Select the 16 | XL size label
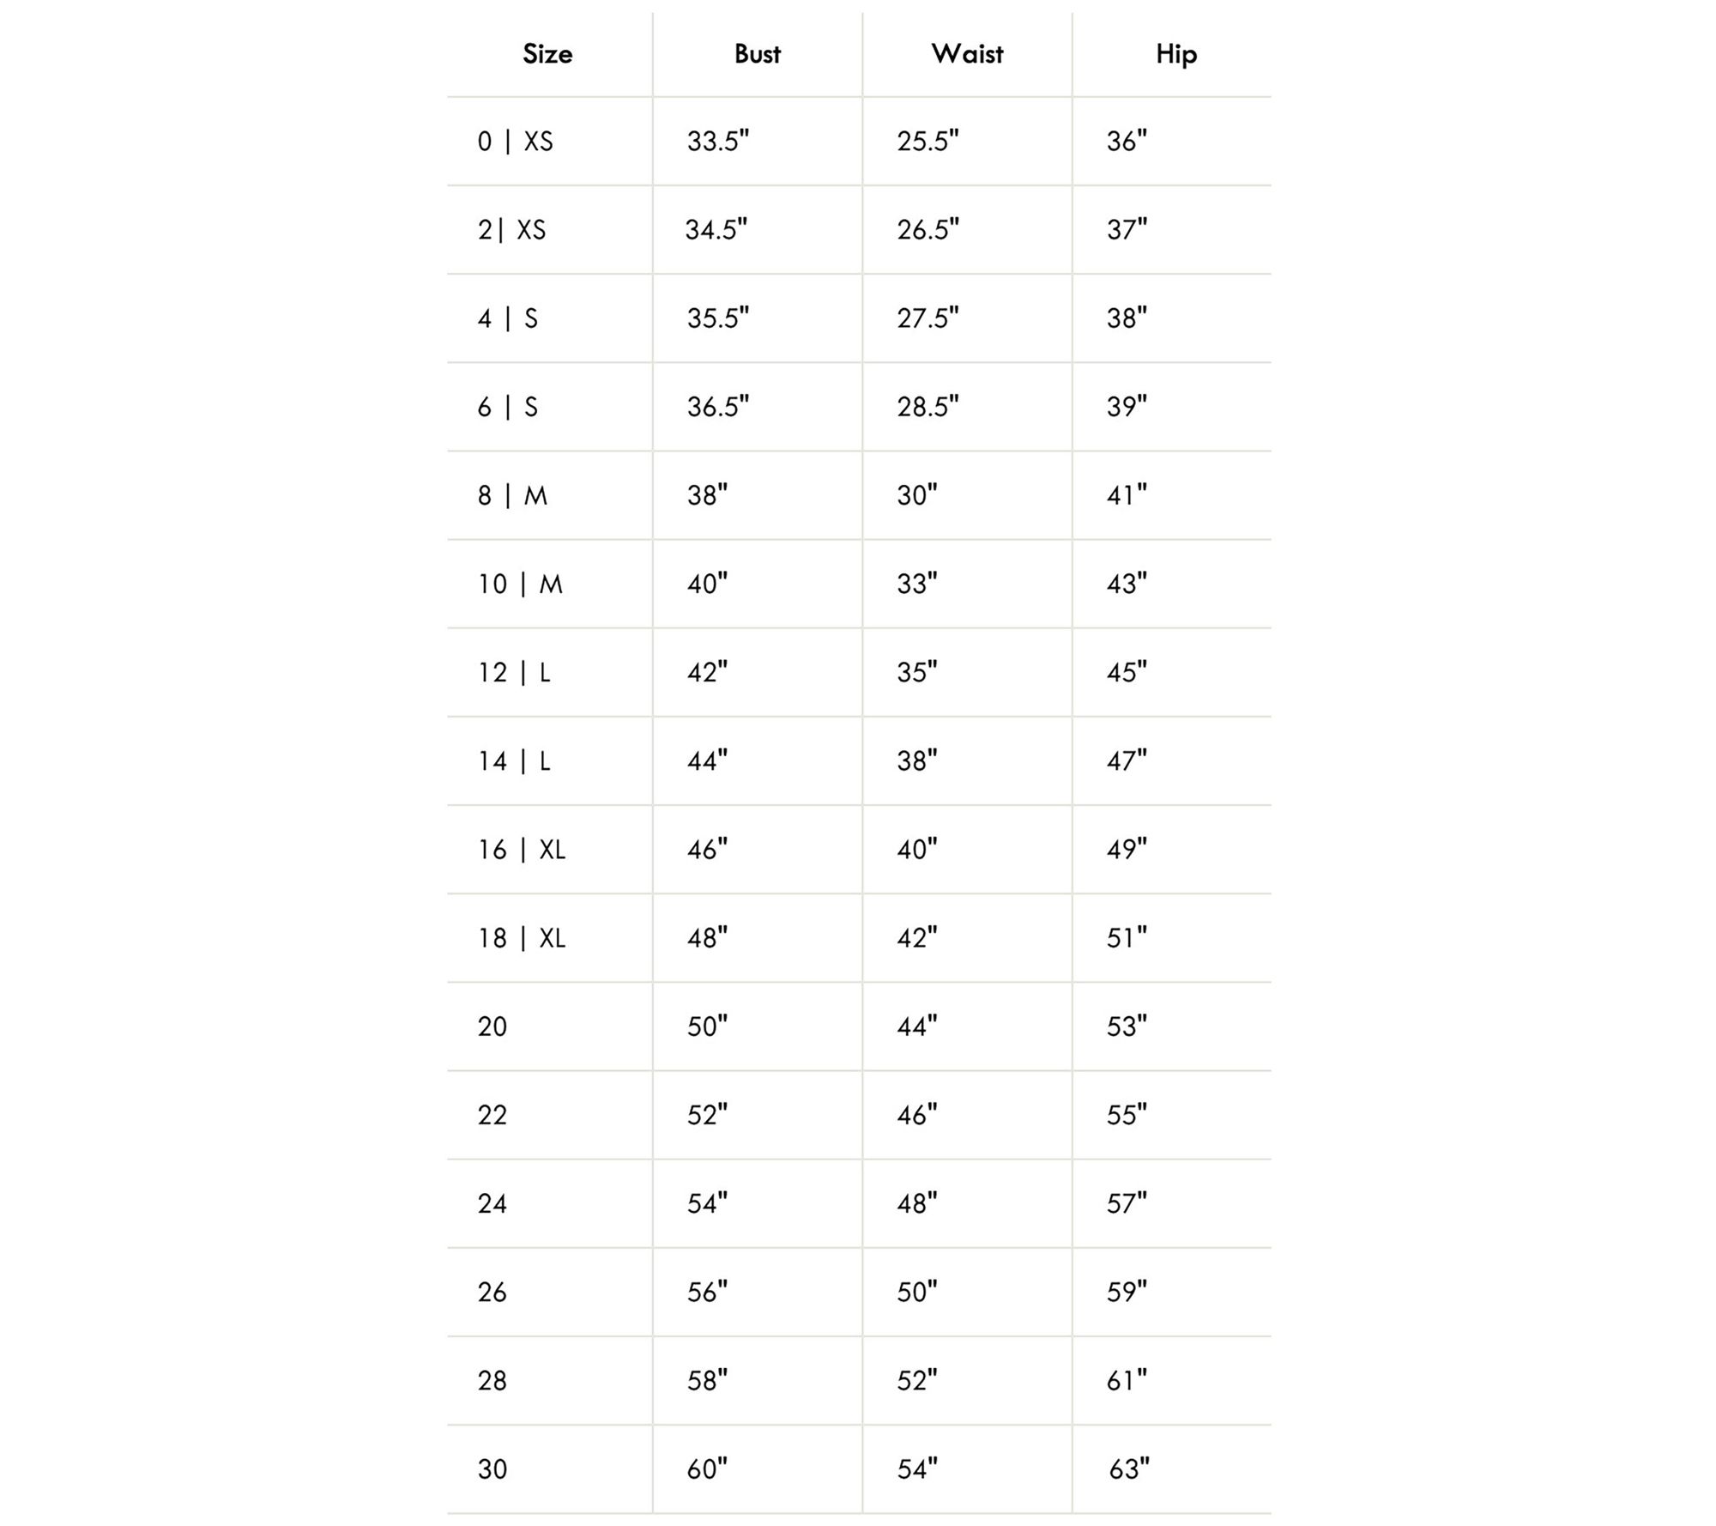 [x=522, y=850]
